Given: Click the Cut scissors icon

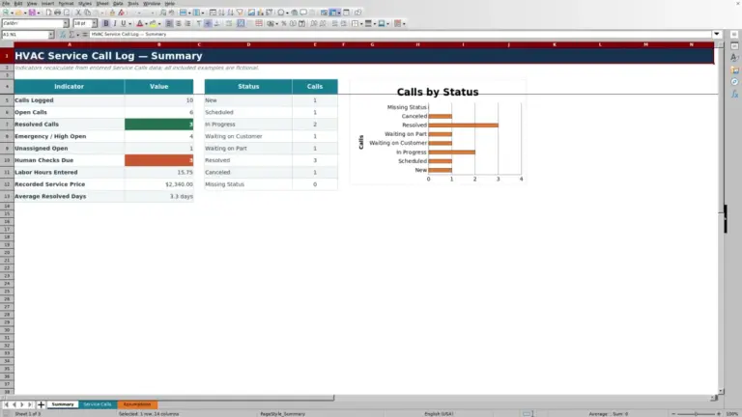Looking at the screenshot, I should coord(78,13).
